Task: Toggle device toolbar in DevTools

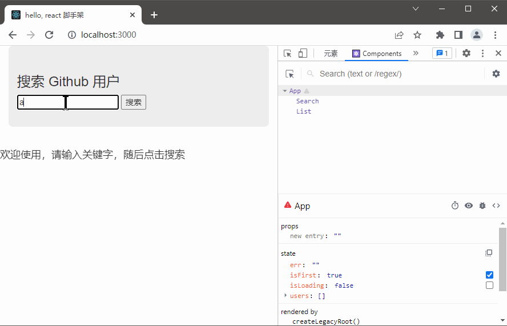Action: point(303,53)
